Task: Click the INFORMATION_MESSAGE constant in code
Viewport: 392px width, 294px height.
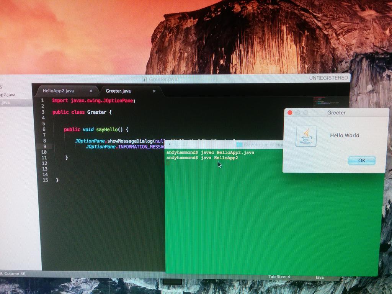Action: coord(142,147)
